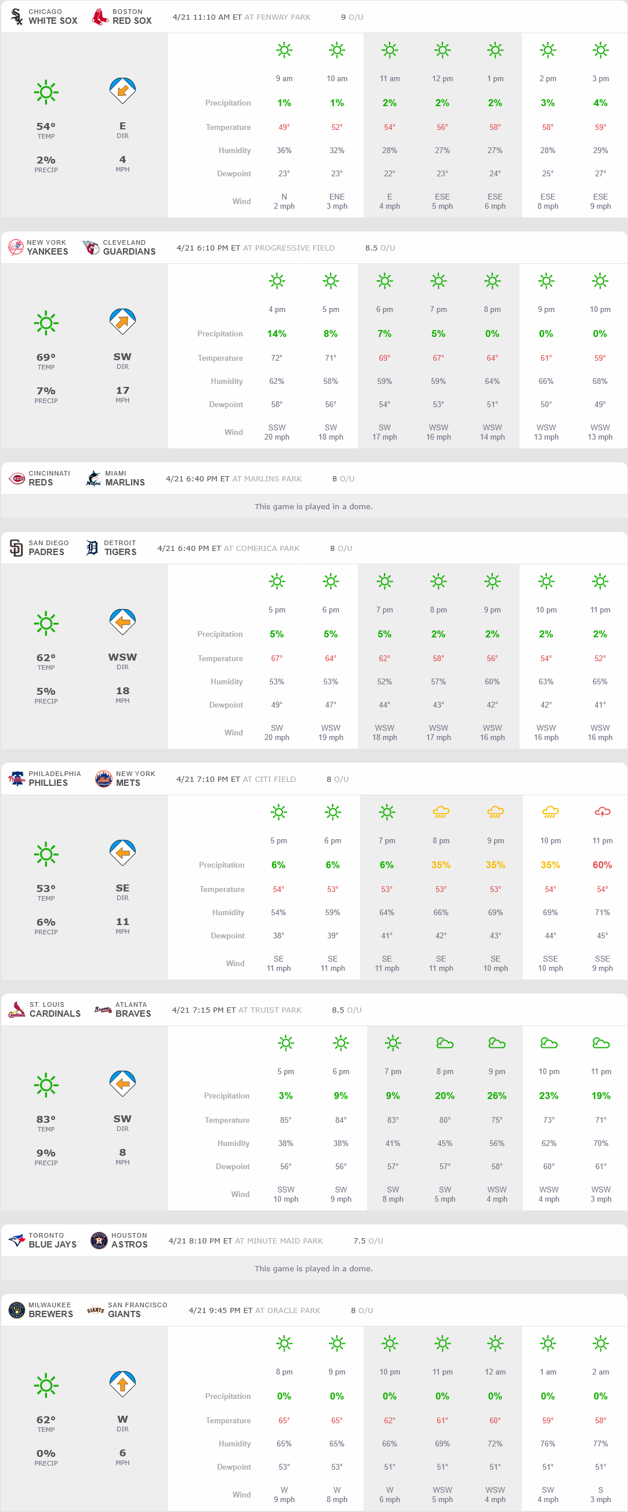628x1512 pixels.
Task: Open the ATLANTA BRAVES team name
Action: pos(133,1010)
